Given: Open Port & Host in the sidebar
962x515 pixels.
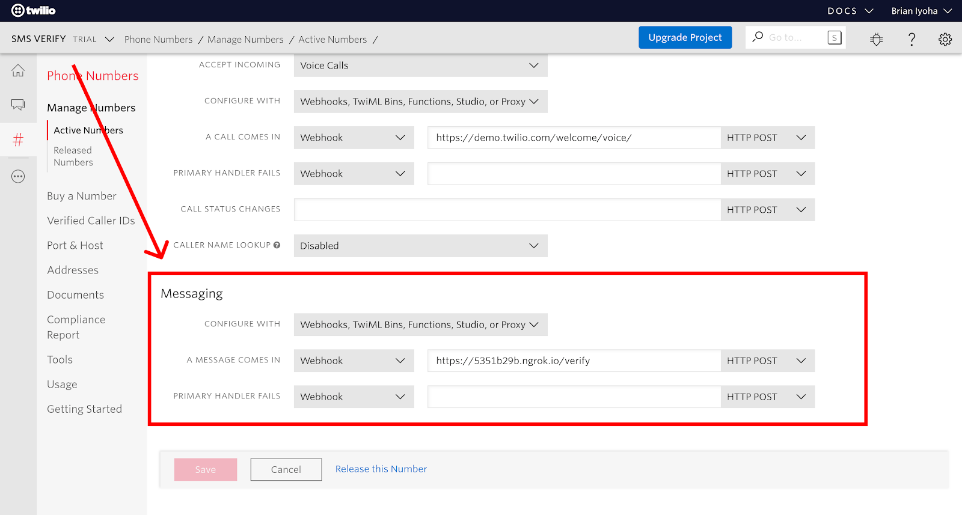Looking at the screenshot, I should (75, 245).
